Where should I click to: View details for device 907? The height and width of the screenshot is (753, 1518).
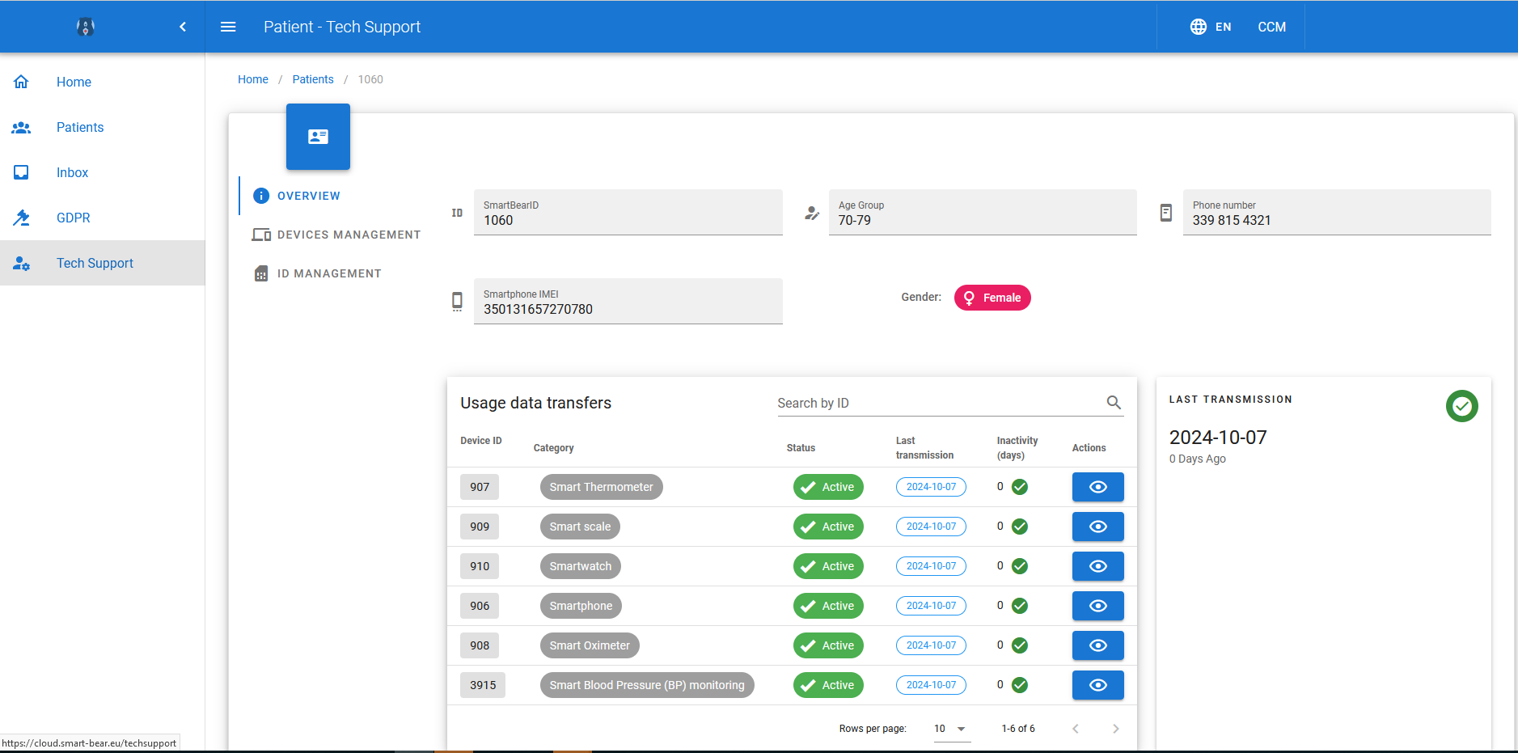tap(1097, 487)
